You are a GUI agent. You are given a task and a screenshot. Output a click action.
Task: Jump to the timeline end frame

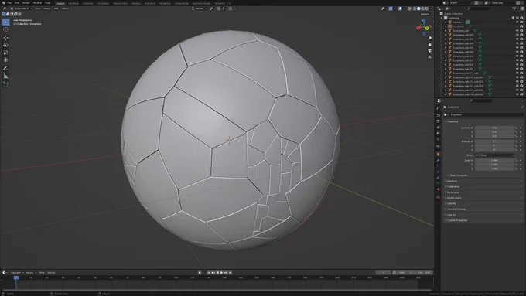231,273
